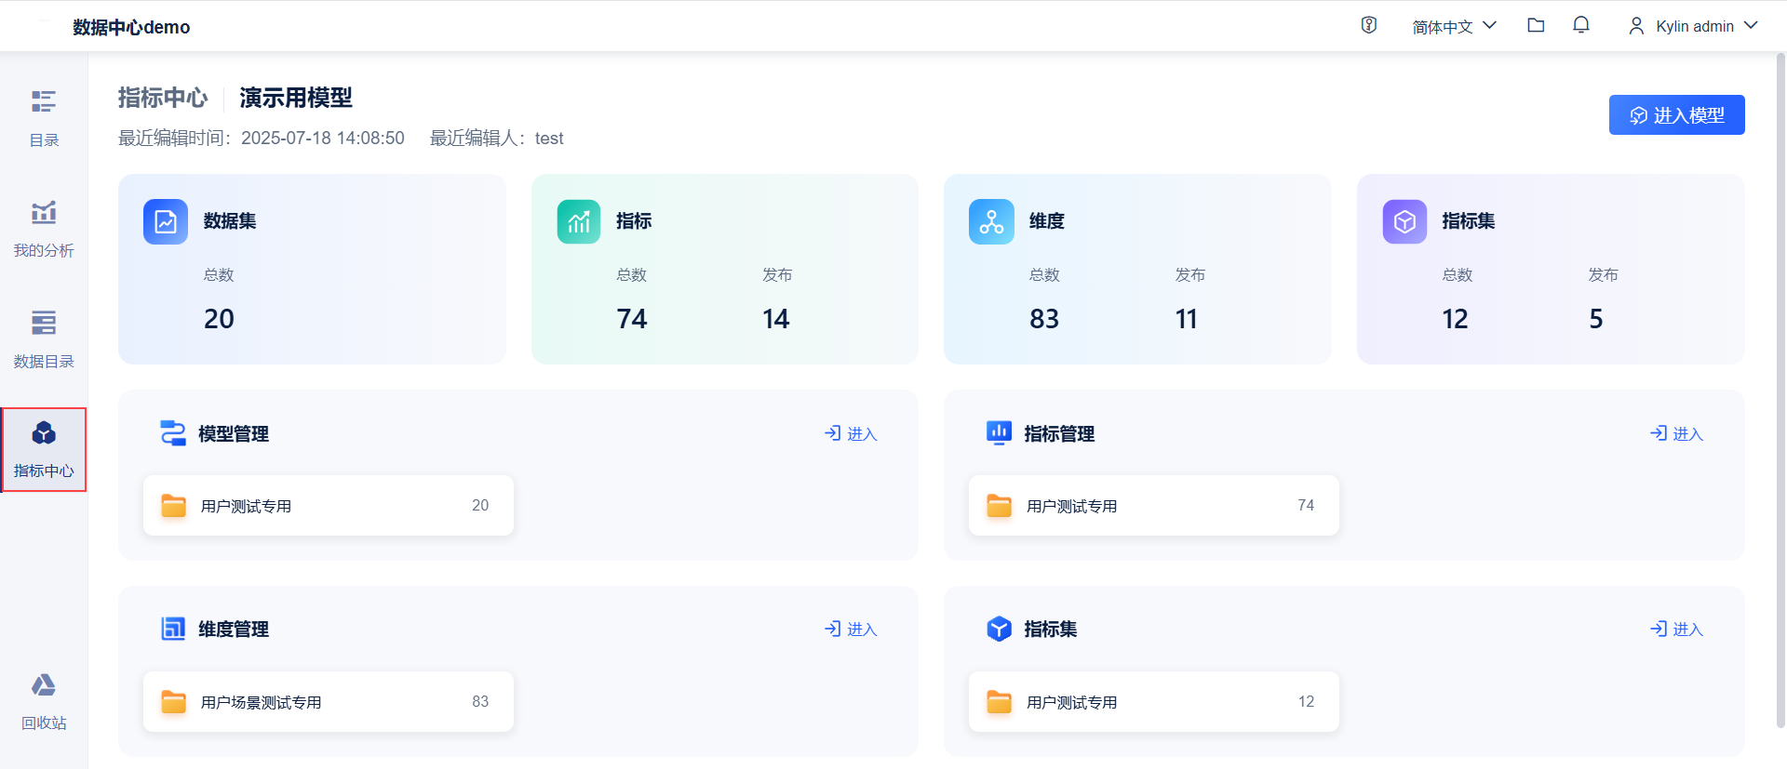
Task: Click the purple 指标集 card icon
Action: click(x=1404, y=221)
